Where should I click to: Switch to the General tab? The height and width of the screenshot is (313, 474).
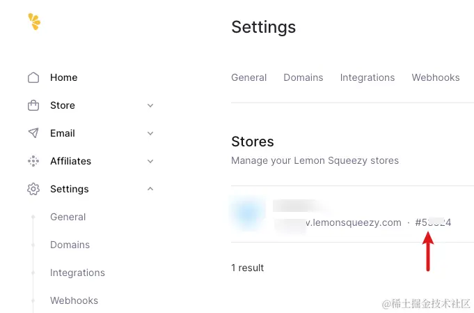coord(248,77)
